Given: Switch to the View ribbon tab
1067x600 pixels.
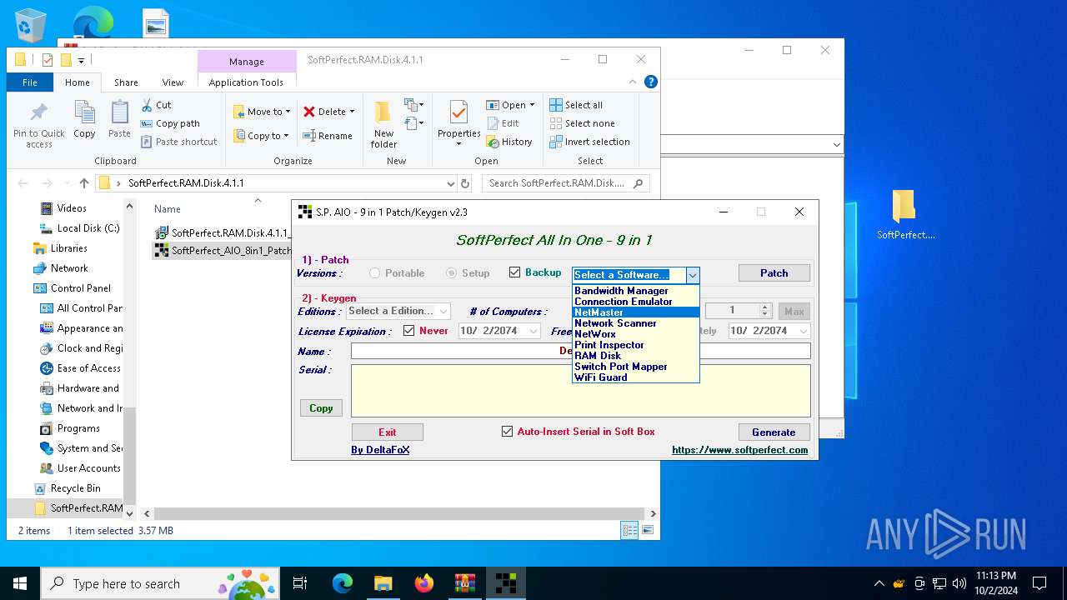Looking at the screenshot, I should point(173,82).
